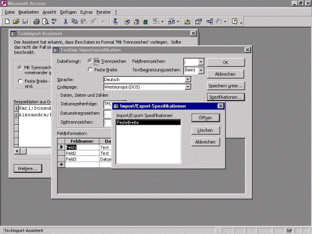Expand the Textbegrenzungszeichen dropdown
This screenshot has height=234, width=312.
coord(201,71)
